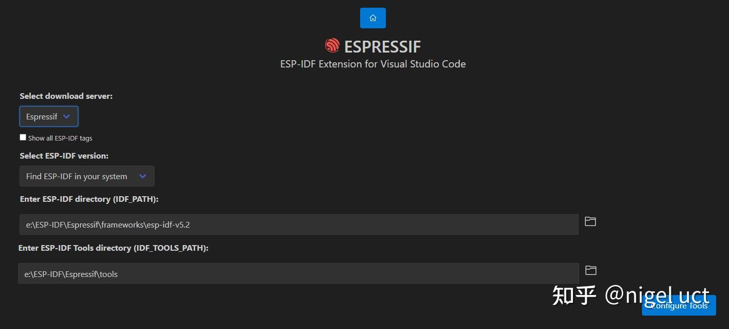
Task: Click the Espressif wifi logo beside the title
Action: pyautogui.click(x=332, y=46)
